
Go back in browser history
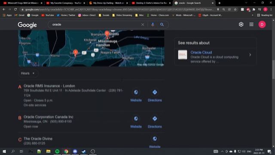4,9
